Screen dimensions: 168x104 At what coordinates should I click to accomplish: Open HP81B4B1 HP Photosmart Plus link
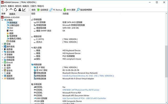(x=81, y=90)
